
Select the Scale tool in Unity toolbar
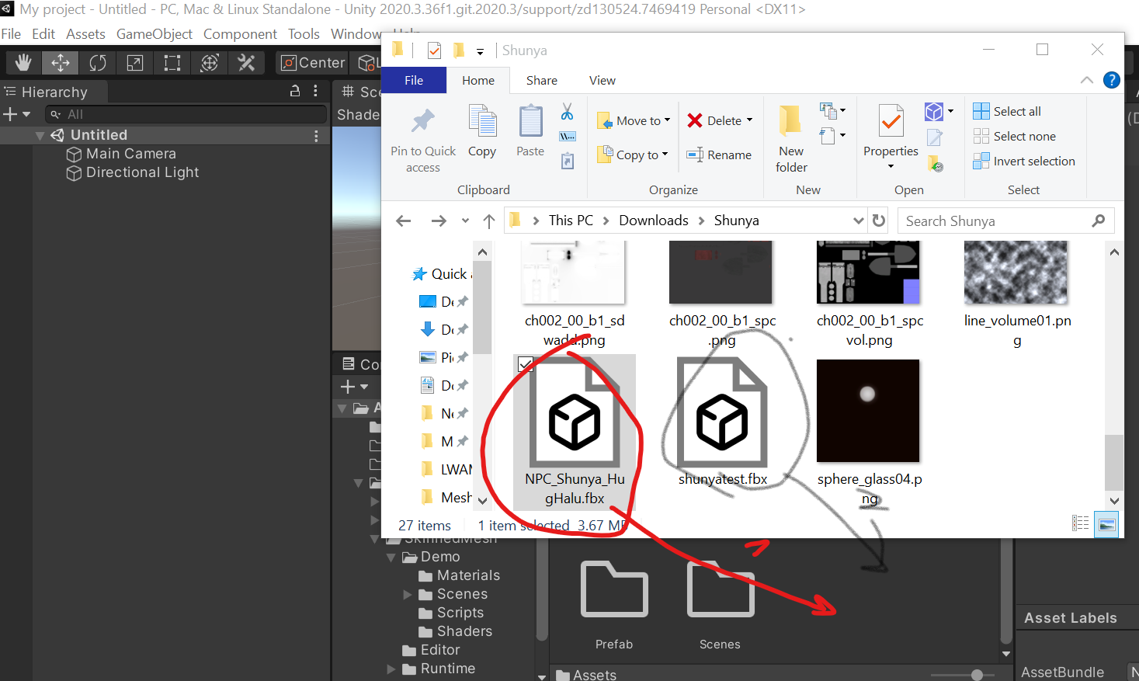point(135,63)
